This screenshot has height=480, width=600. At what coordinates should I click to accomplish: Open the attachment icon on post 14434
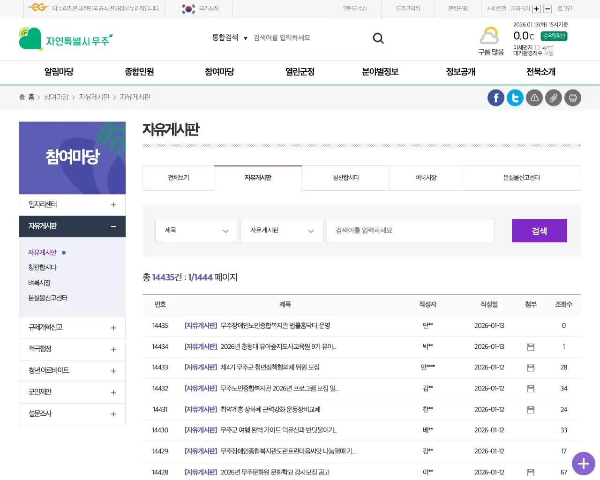click(531, 346)
